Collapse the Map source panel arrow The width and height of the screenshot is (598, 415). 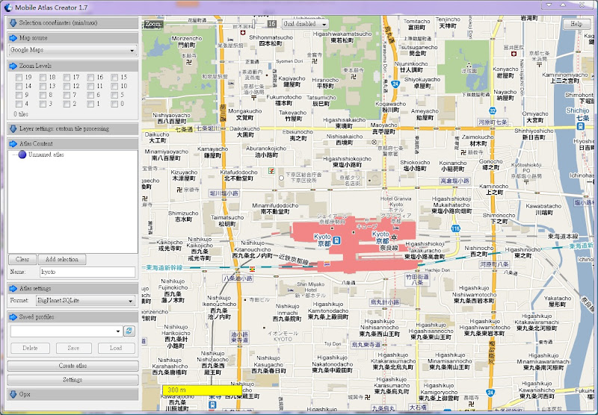click(x=13, y=38)
